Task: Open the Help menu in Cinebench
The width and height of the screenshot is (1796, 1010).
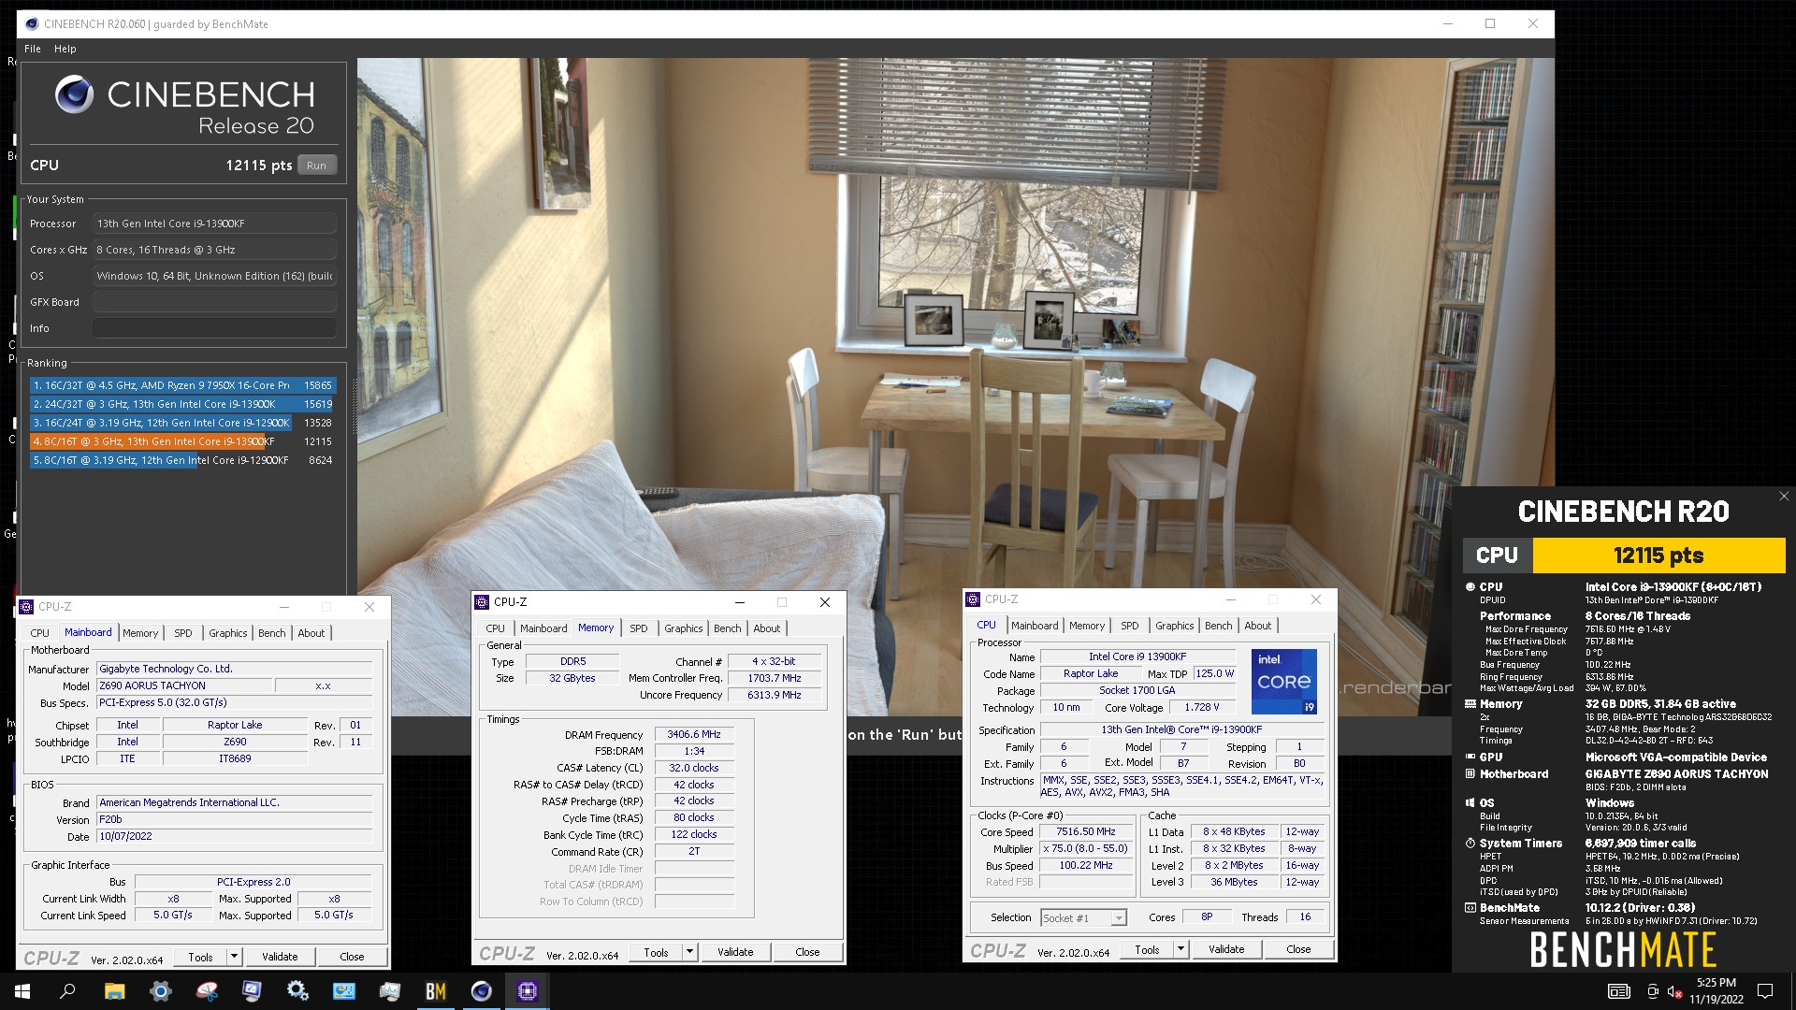Action: click(65, 49)
